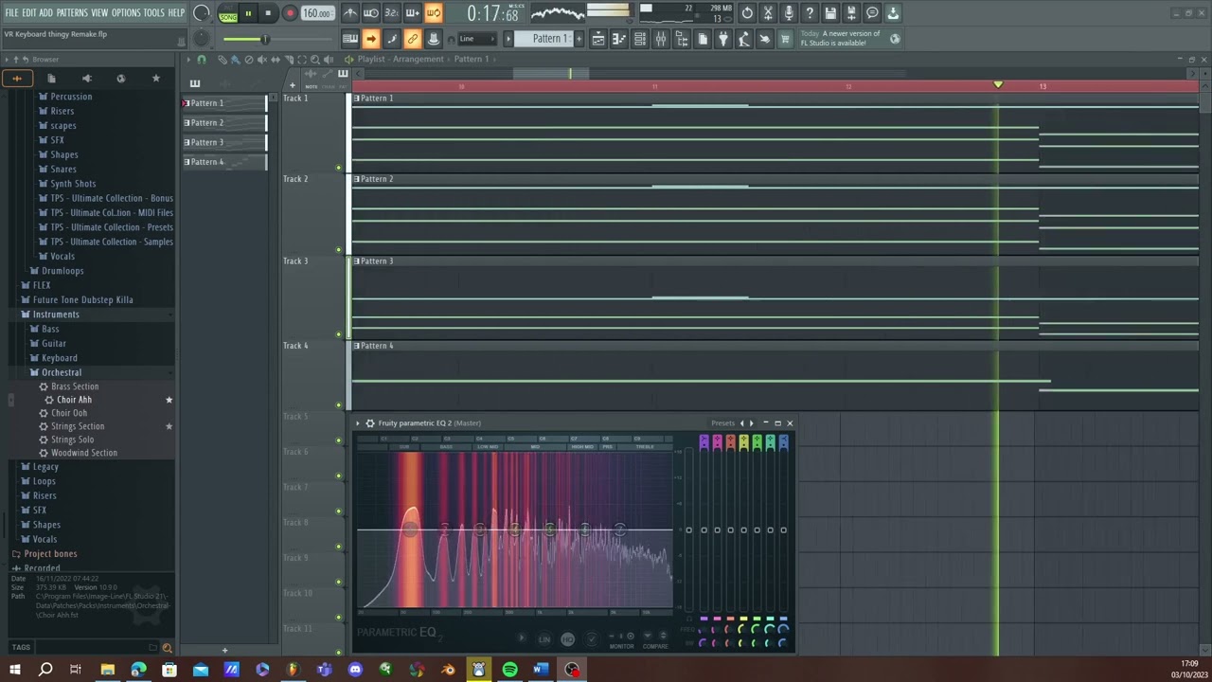Toggle the playlist magnet snap icon
1212x682 pixels.
202,60
